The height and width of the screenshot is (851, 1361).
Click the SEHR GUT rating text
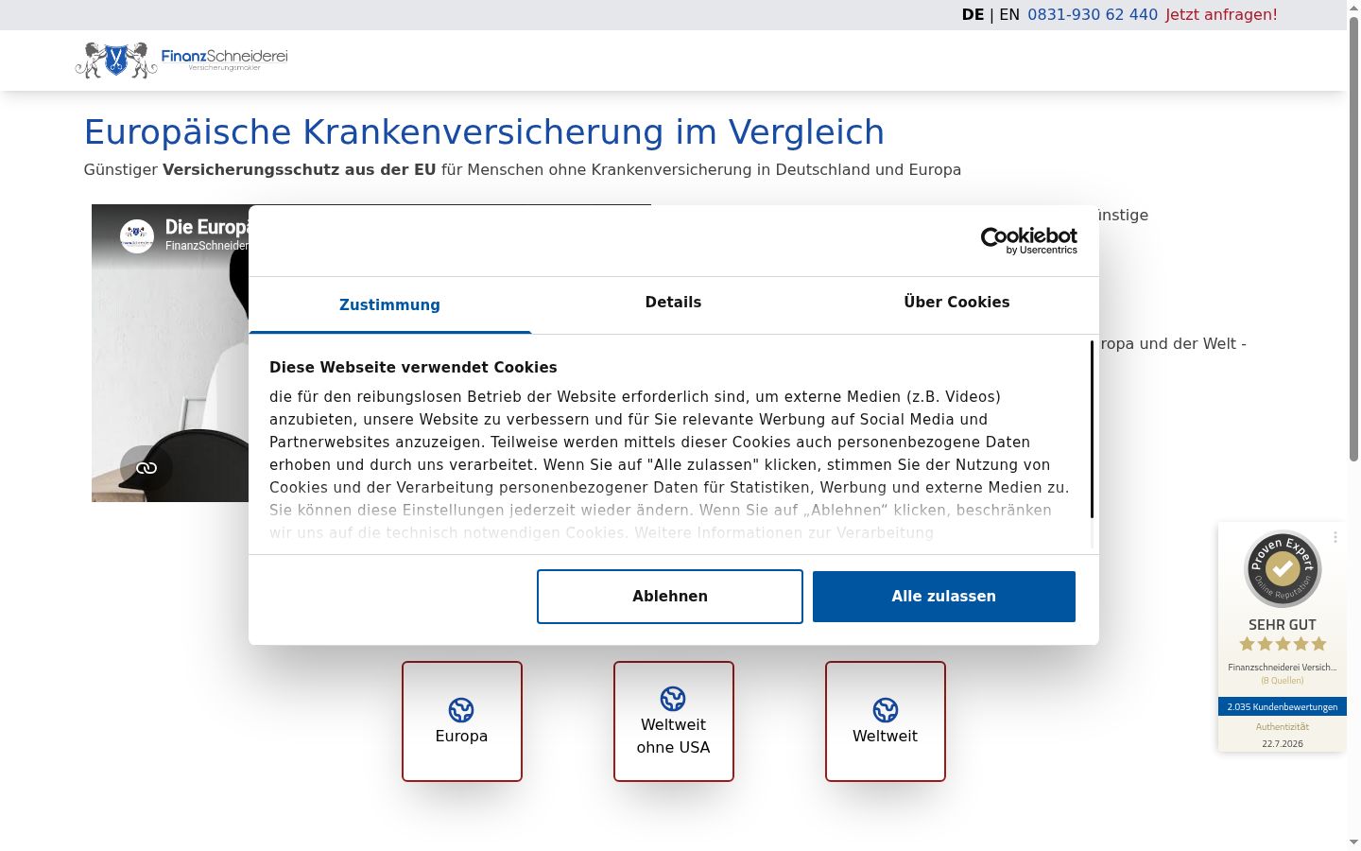point(1283,625)
